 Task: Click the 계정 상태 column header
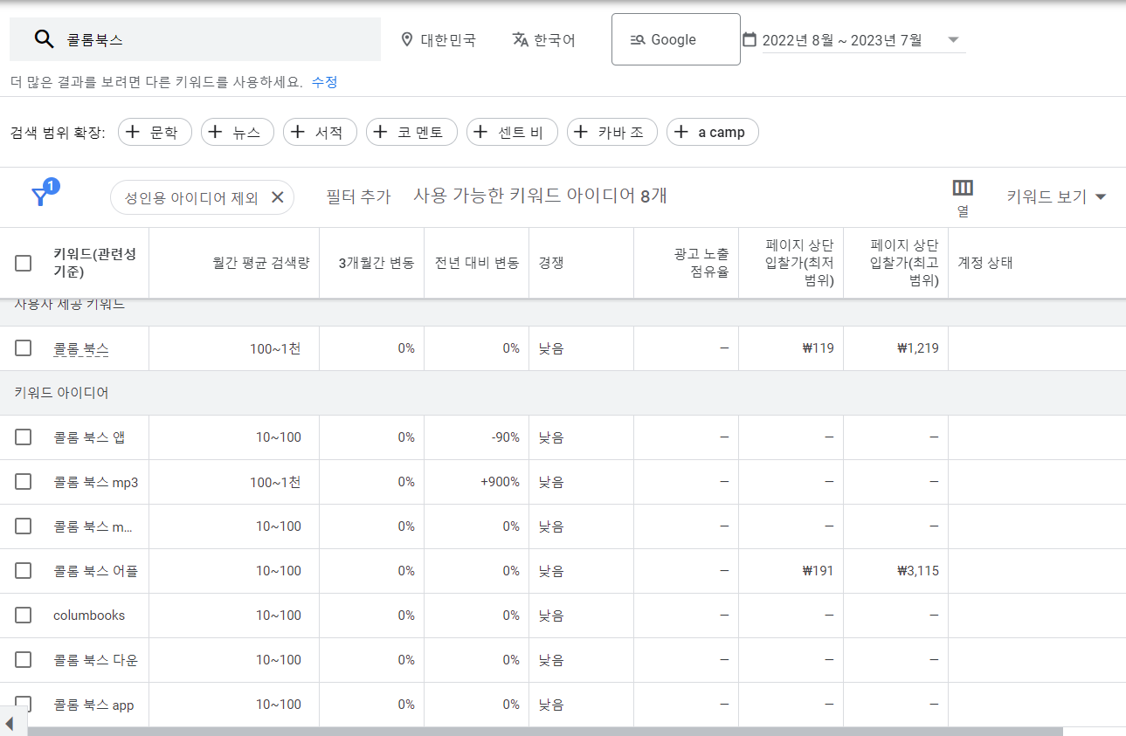point(985,263)
